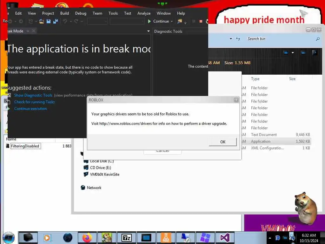
Task: Open 7-Zip from the taskbar
Action: point(127,238)
